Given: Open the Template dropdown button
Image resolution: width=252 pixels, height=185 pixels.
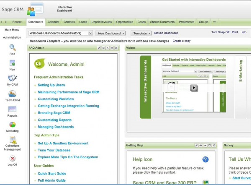Looking at the screenshot, I should coord(141,33).
